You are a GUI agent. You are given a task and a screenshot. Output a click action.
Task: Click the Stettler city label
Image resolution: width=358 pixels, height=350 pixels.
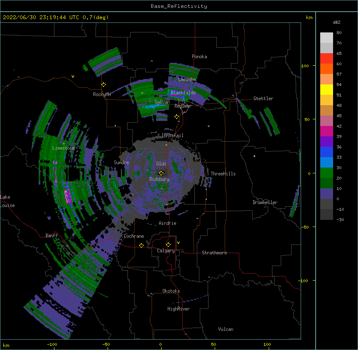tap(263, 99)
